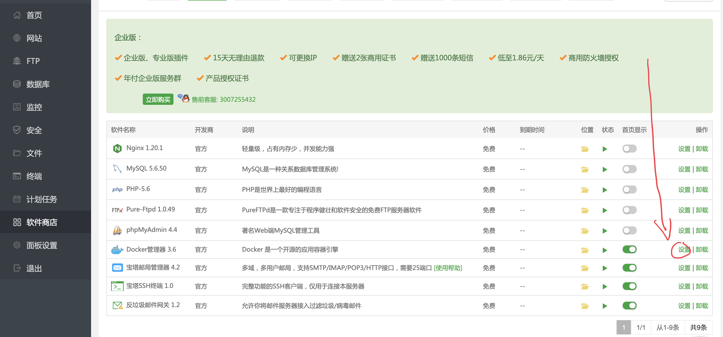723x337 pixels.
Task: Click the 立即购买 button
Action: (158, 99)
